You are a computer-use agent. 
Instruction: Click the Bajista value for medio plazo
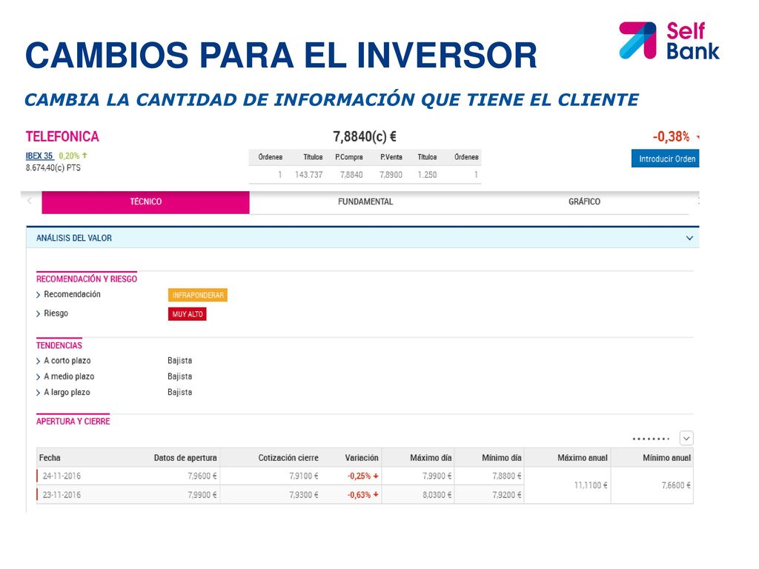(179, 376)
